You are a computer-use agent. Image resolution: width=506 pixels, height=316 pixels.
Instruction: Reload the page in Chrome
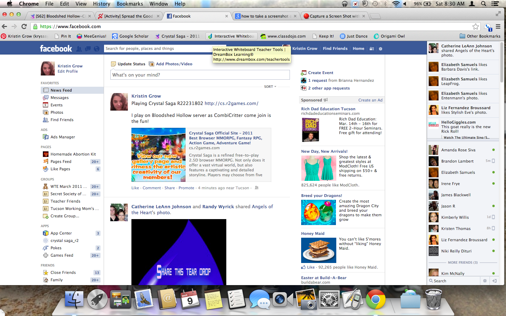point(24,26)
